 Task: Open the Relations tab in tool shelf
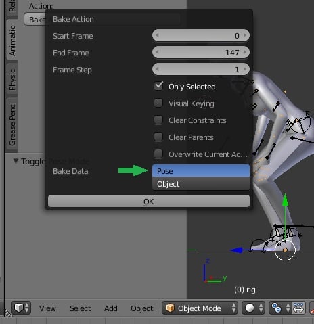(x=12, y=7)
